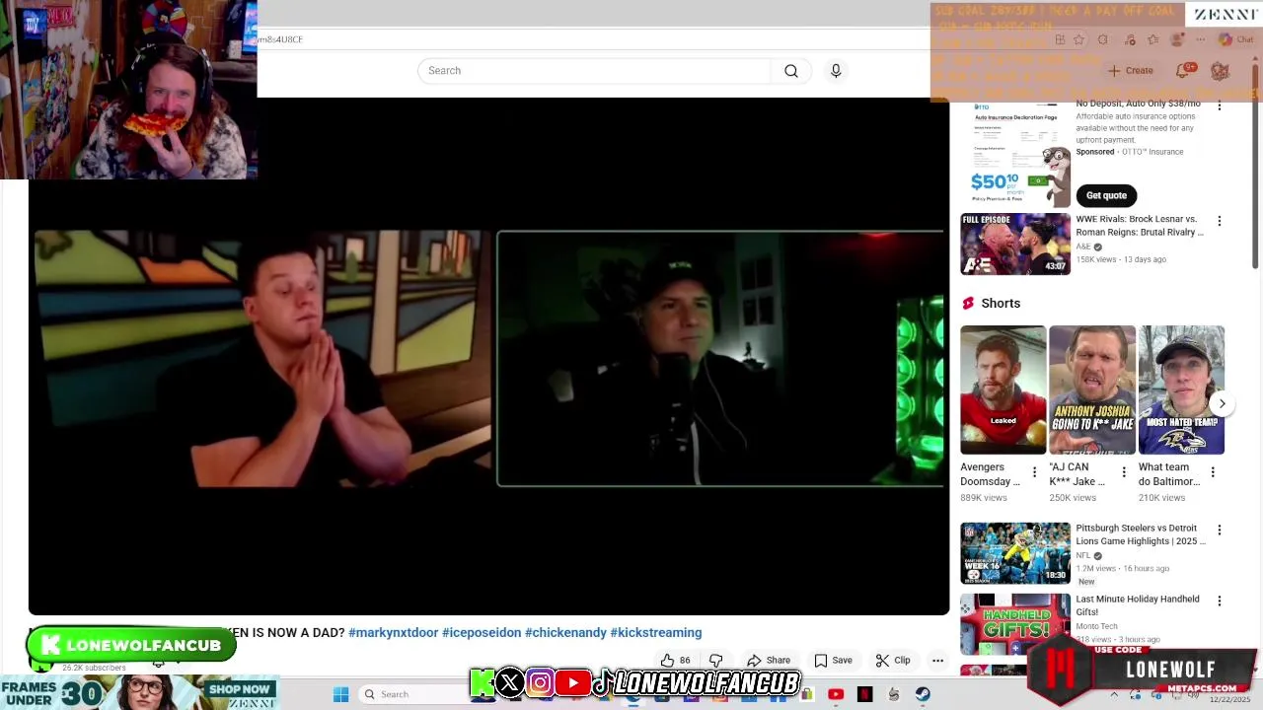Click the YouTube search magnifier button

coord(790,71)
